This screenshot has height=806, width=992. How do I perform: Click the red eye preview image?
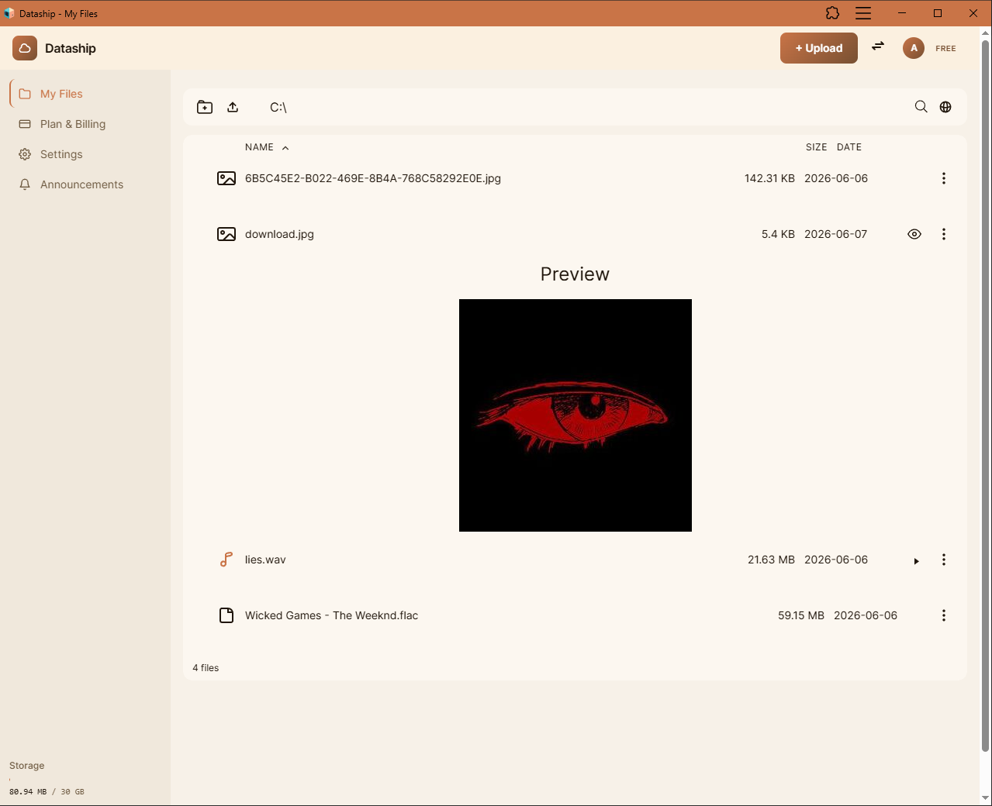tap(575, 415)
